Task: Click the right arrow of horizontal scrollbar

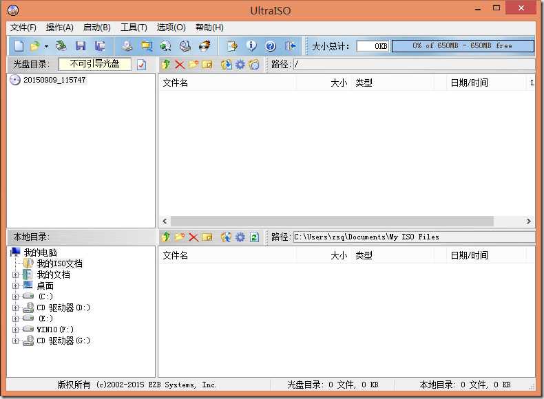Action: [528, 221]
